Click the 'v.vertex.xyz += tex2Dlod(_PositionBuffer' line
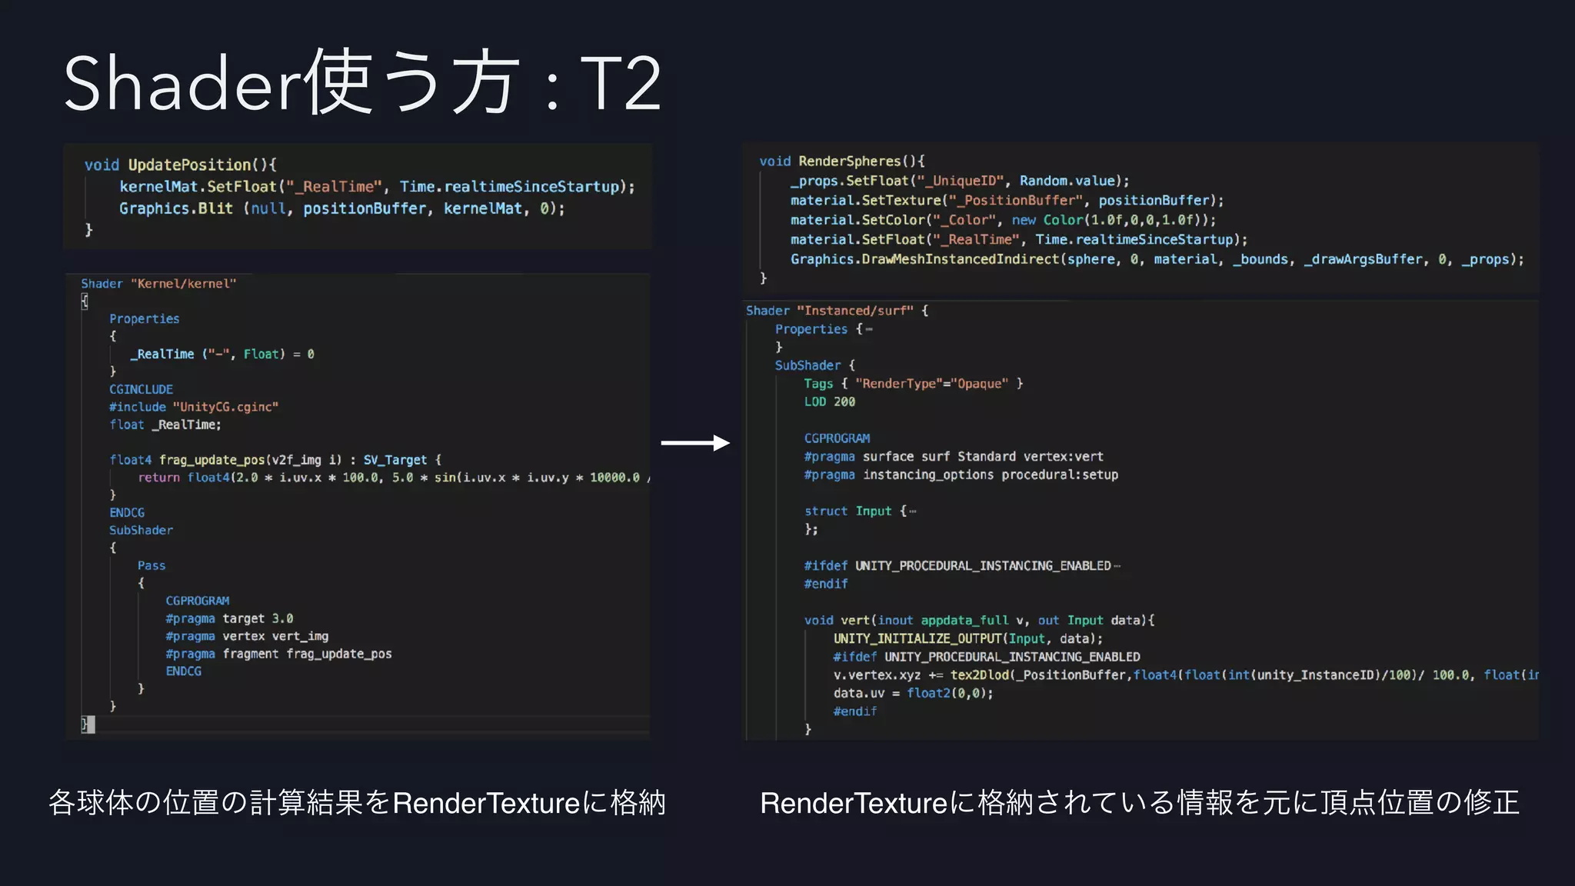The width and height of the screenshot is (1575, 886). coord(1186,675)
